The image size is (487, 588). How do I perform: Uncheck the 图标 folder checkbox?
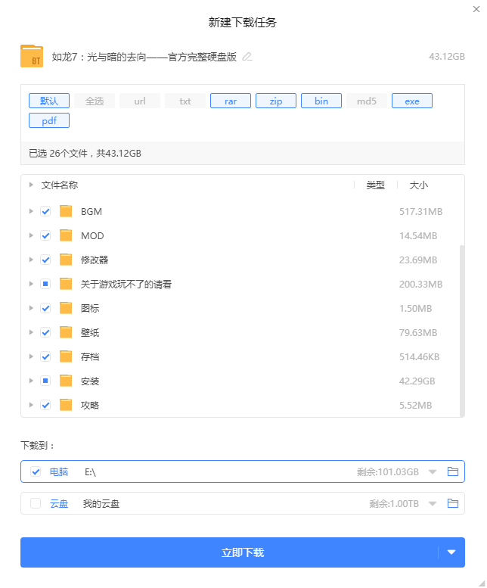coord(45,308)
